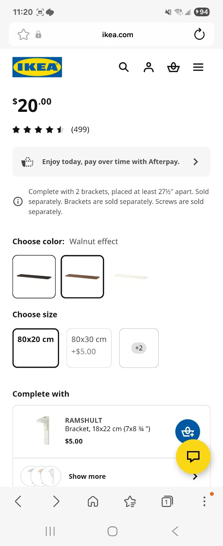The height and width of the screenshot is (546, 223).
Task: Expand Afterpay payment details chevron
Action: click(x=196, y=162)
